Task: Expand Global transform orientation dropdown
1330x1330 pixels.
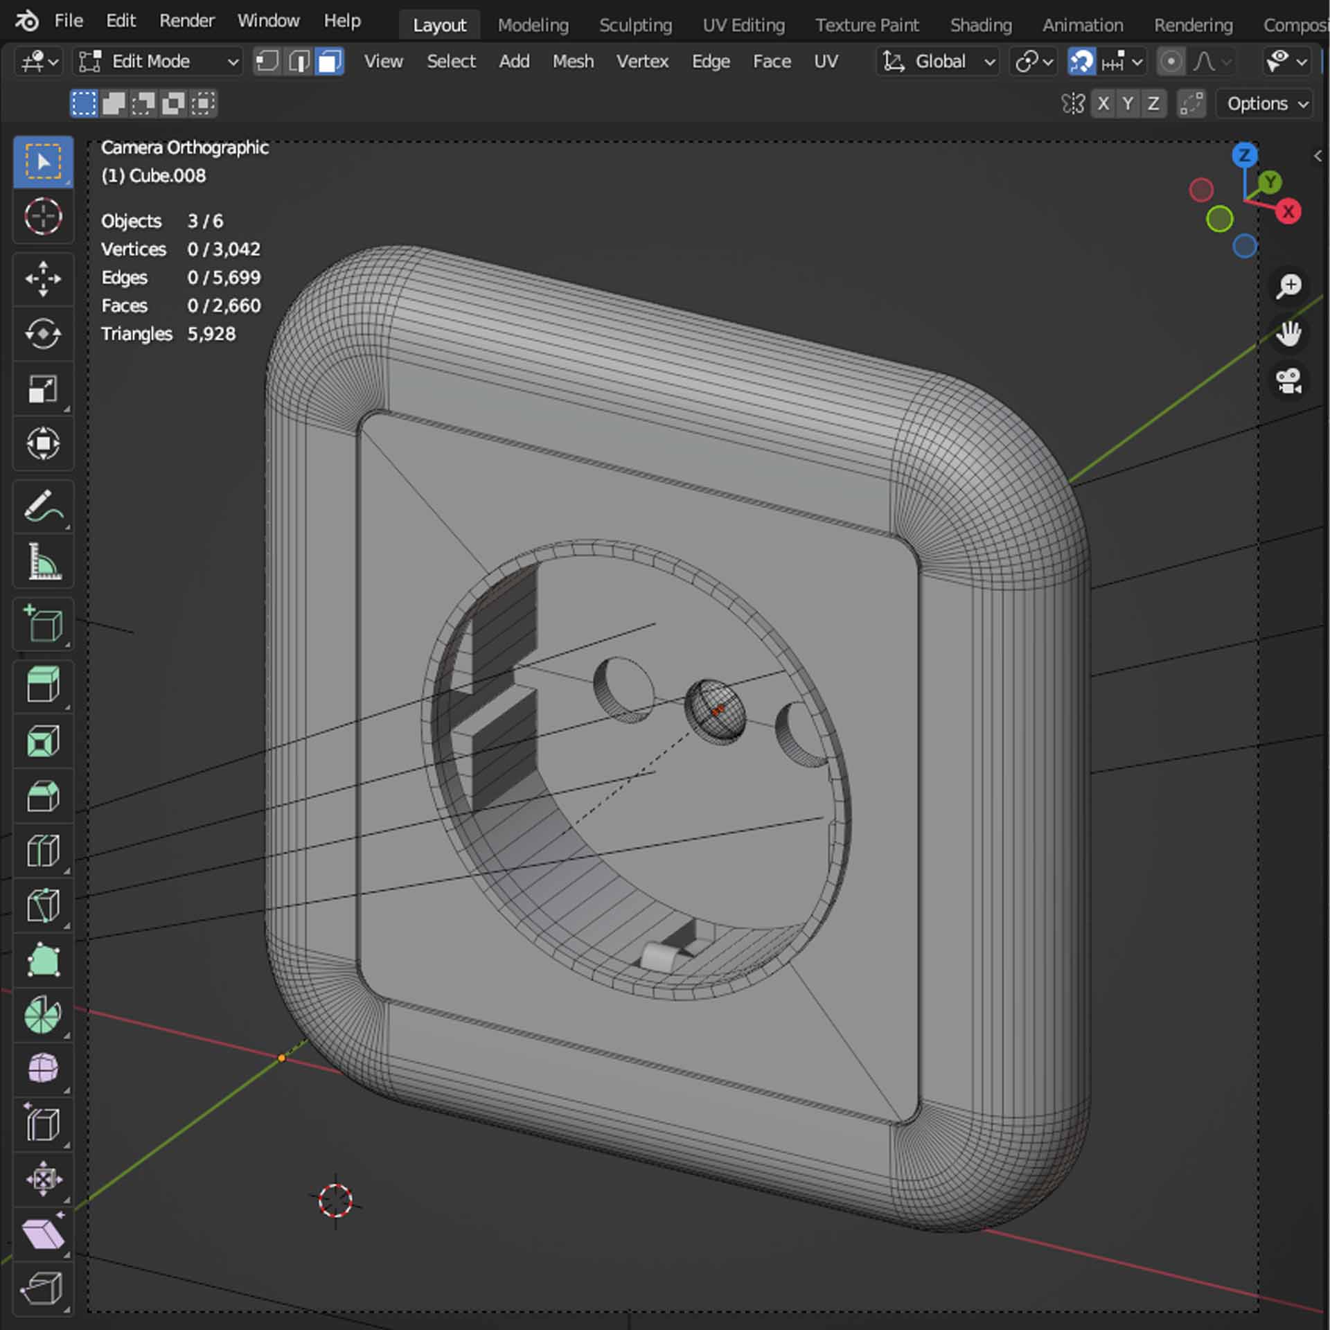Action: click(938, 62)
